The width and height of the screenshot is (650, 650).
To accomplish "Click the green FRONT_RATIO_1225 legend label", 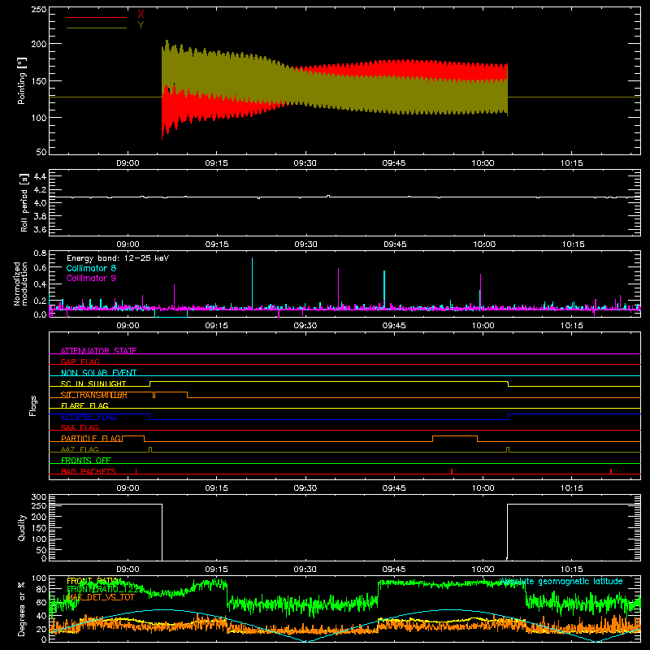I will pos(105,589).
